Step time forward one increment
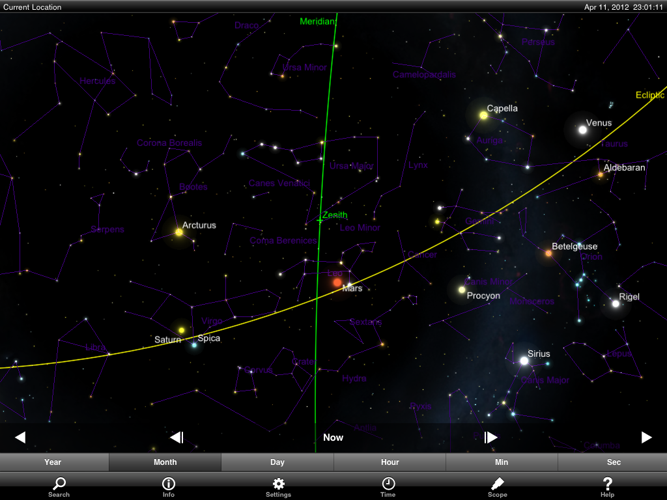667x500 pixels. pyautogui.click(x=491, y=437)
